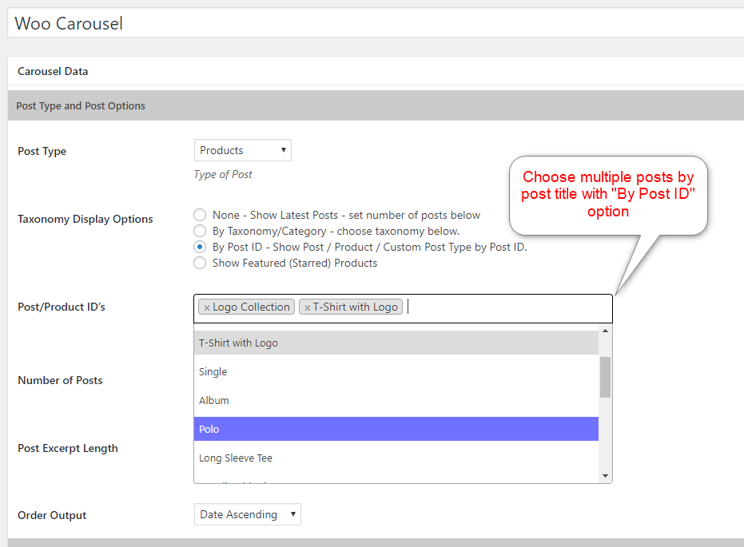This screenshot has width=744, height=547.
Task: Choose Polo from the product list
Action: 396,429
